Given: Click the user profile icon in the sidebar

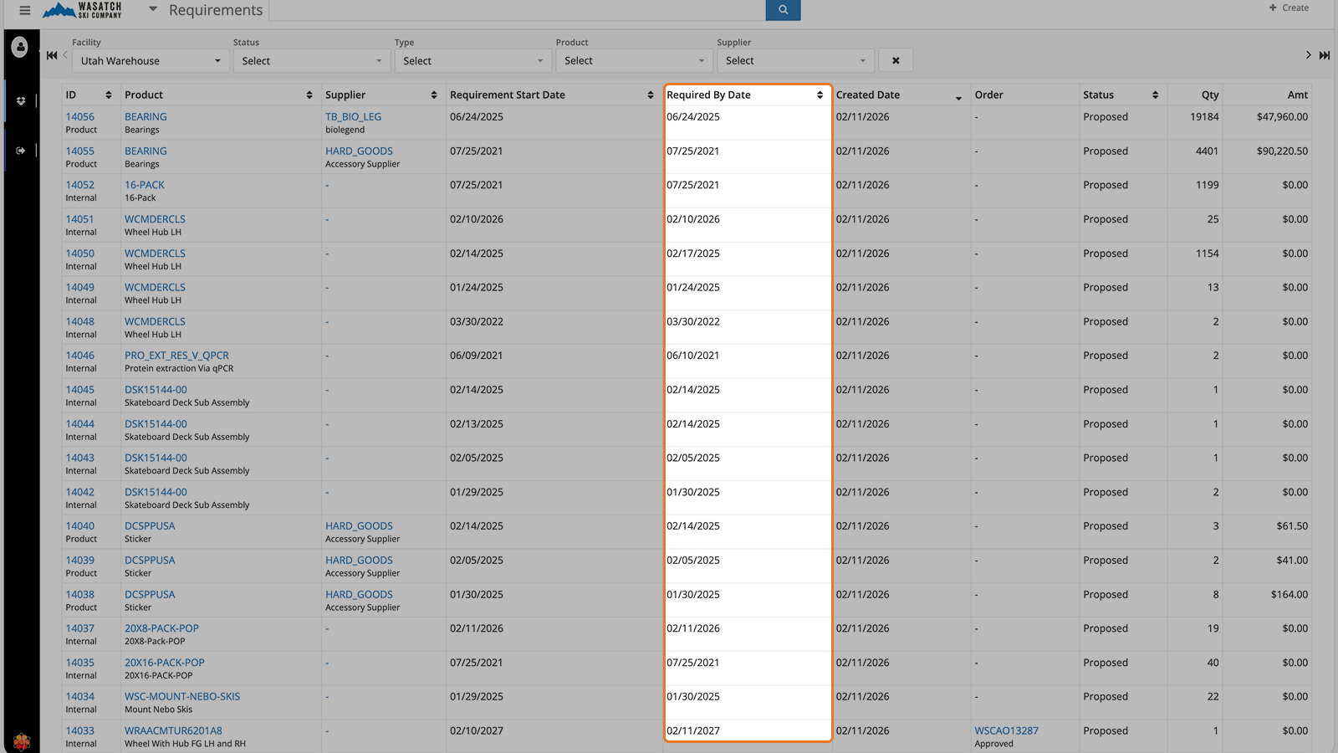Looking at the screenshot, I should coord(20,48).
